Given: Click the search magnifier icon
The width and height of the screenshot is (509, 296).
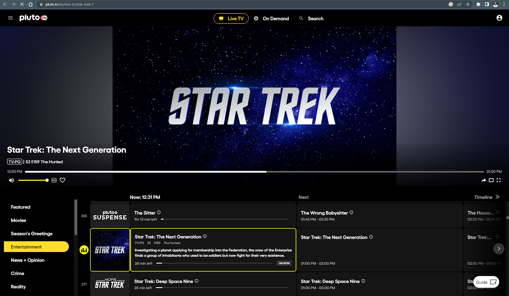Looking at the screenshot, I should [x=301, y=18].
